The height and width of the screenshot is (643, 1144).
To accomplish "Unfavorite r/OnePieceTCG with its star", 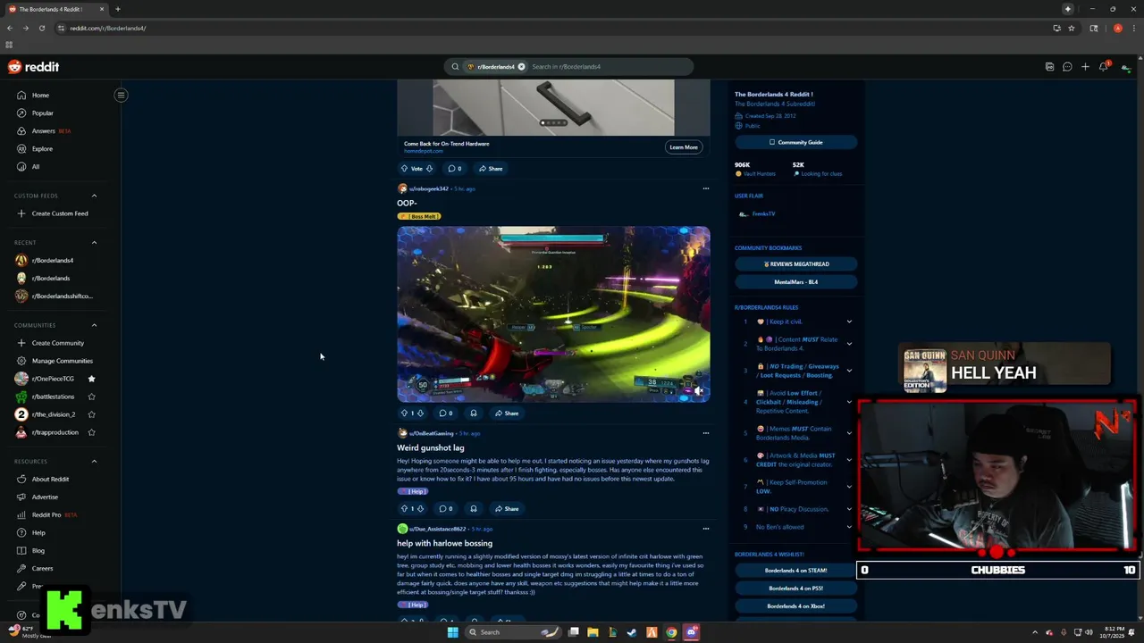I will [x=91, y=379].
